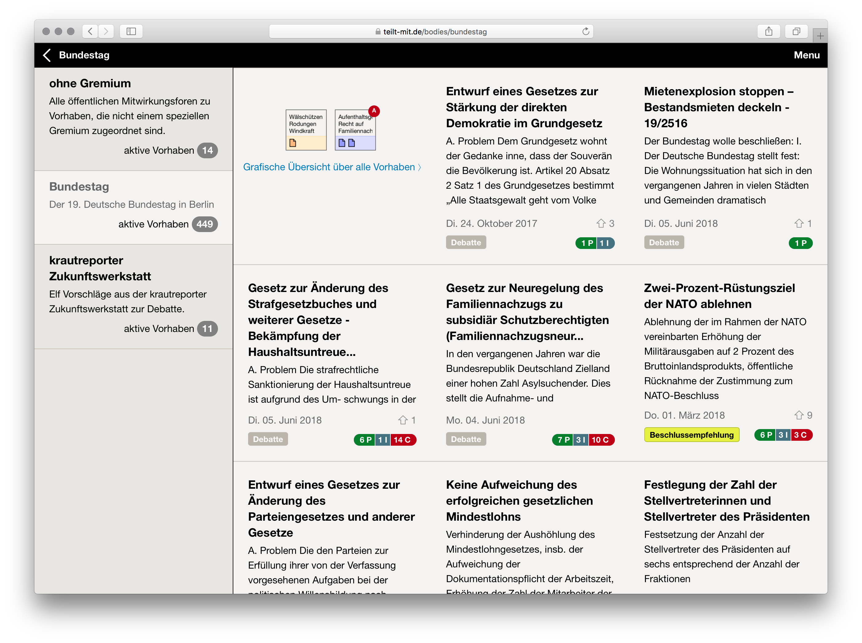Viewport: 862px width, 643px height.
Task: Go back via the Bundestag header chevron
Action: coord(47,55)
